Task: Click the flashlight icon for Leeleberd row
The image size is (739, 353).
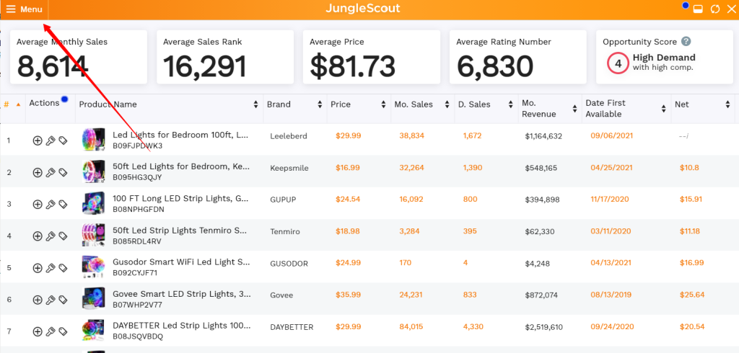Action: [x=51, y=140]
